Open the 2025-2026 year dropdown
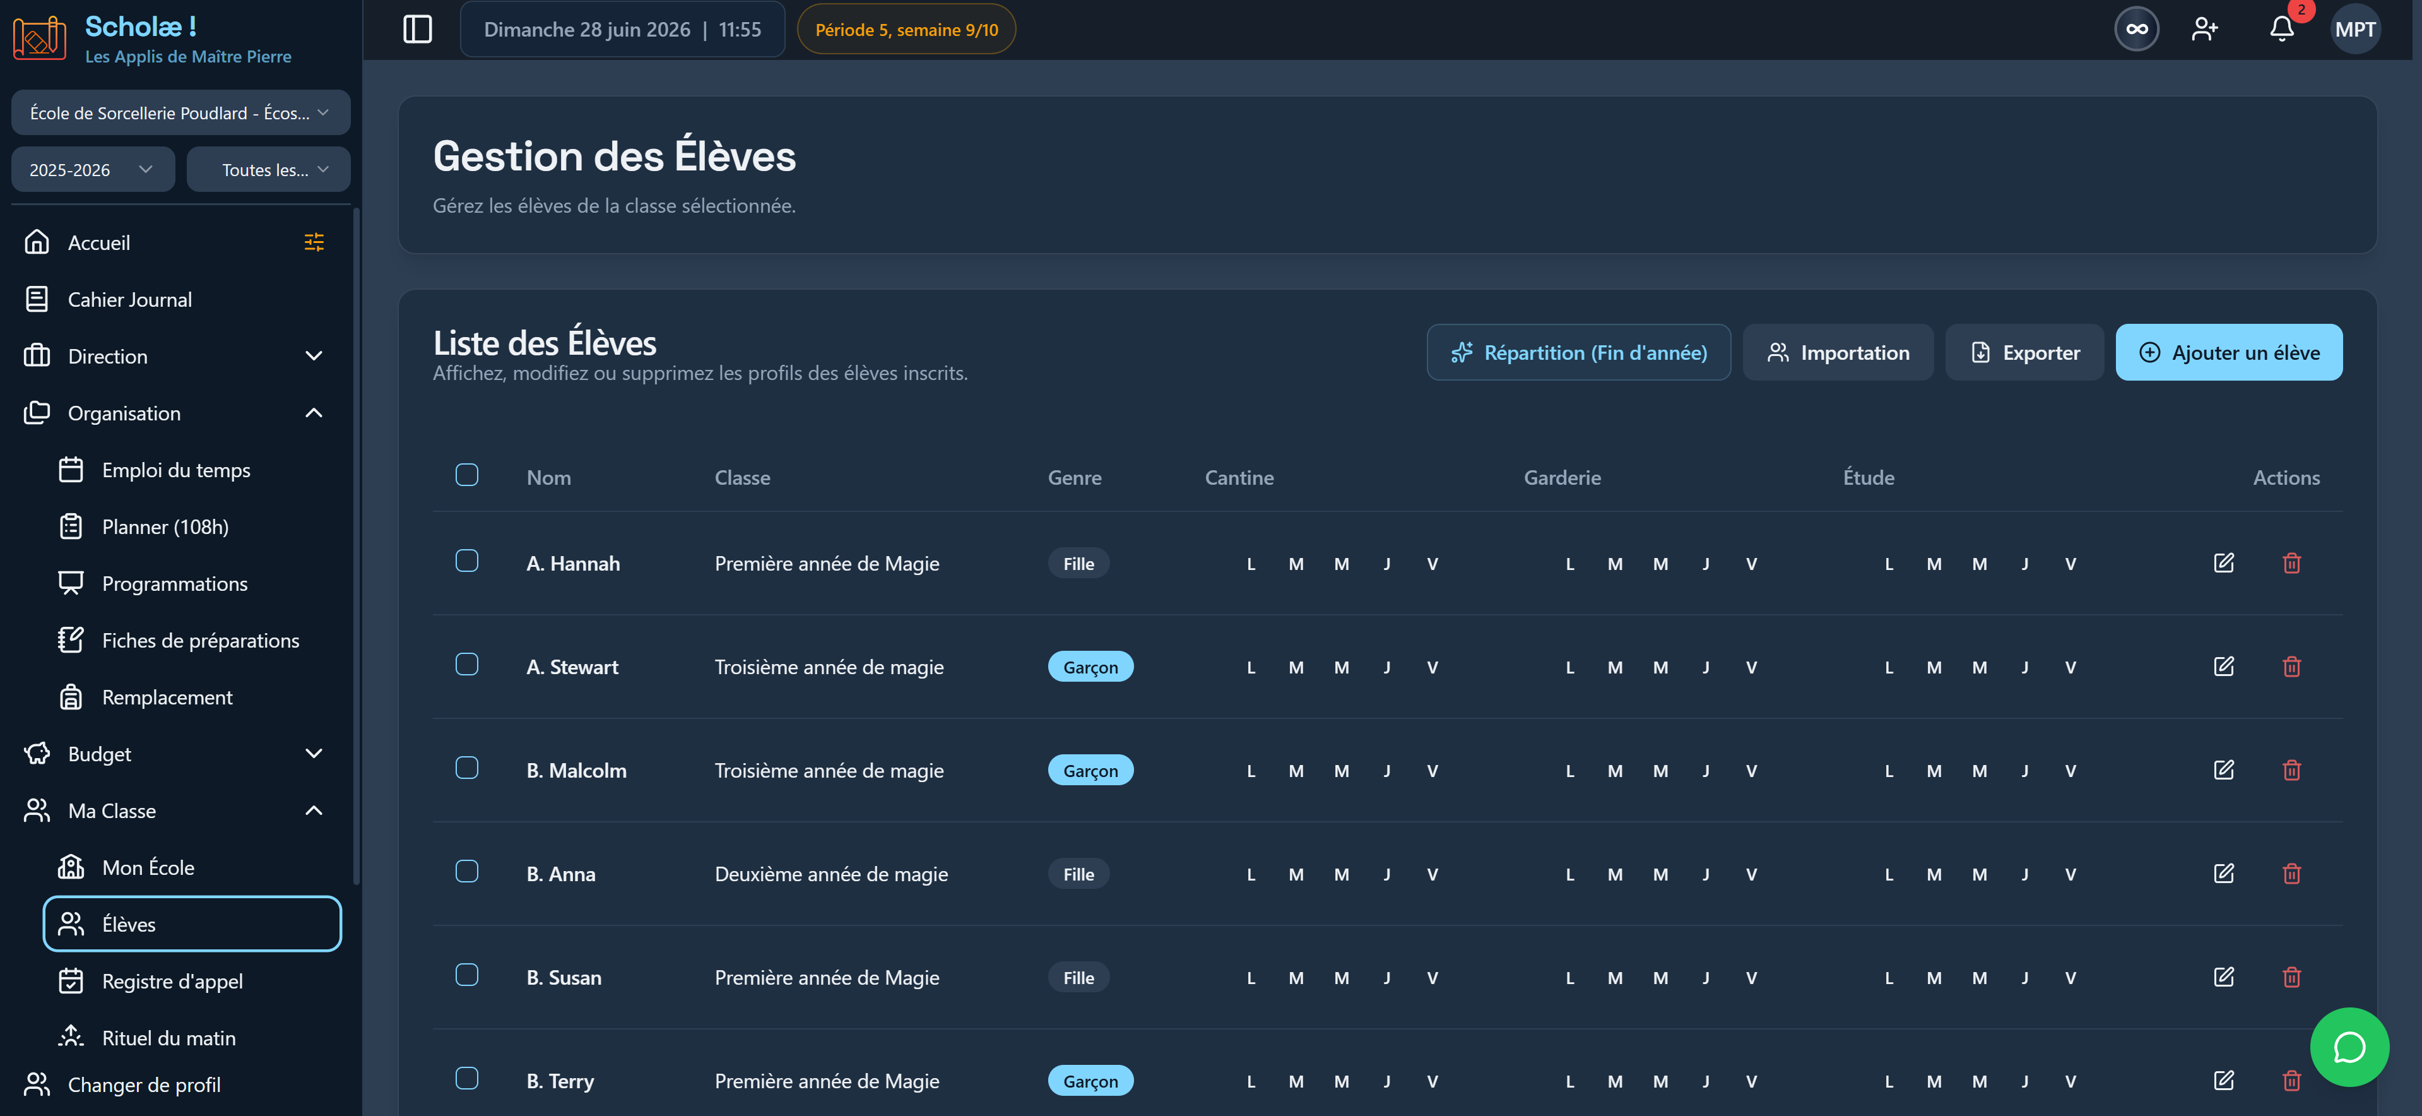Image resolution: width=2422 pixels, height=1116 pixels. [93, 169]
